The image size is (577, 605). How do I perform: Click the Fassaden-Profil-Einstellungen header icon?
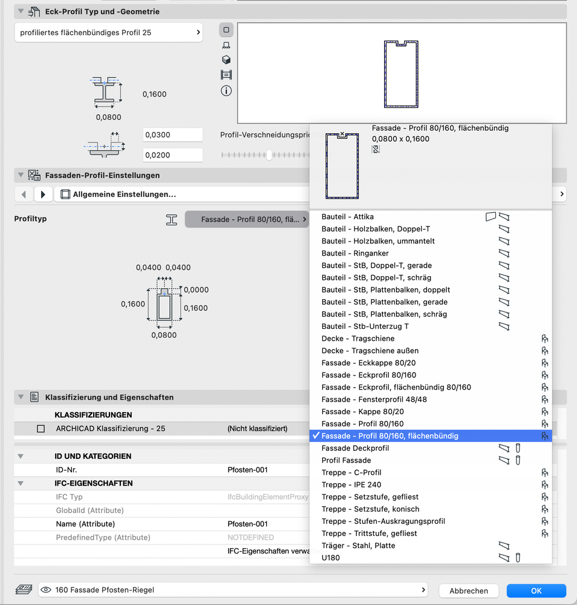tap(34, 175)
